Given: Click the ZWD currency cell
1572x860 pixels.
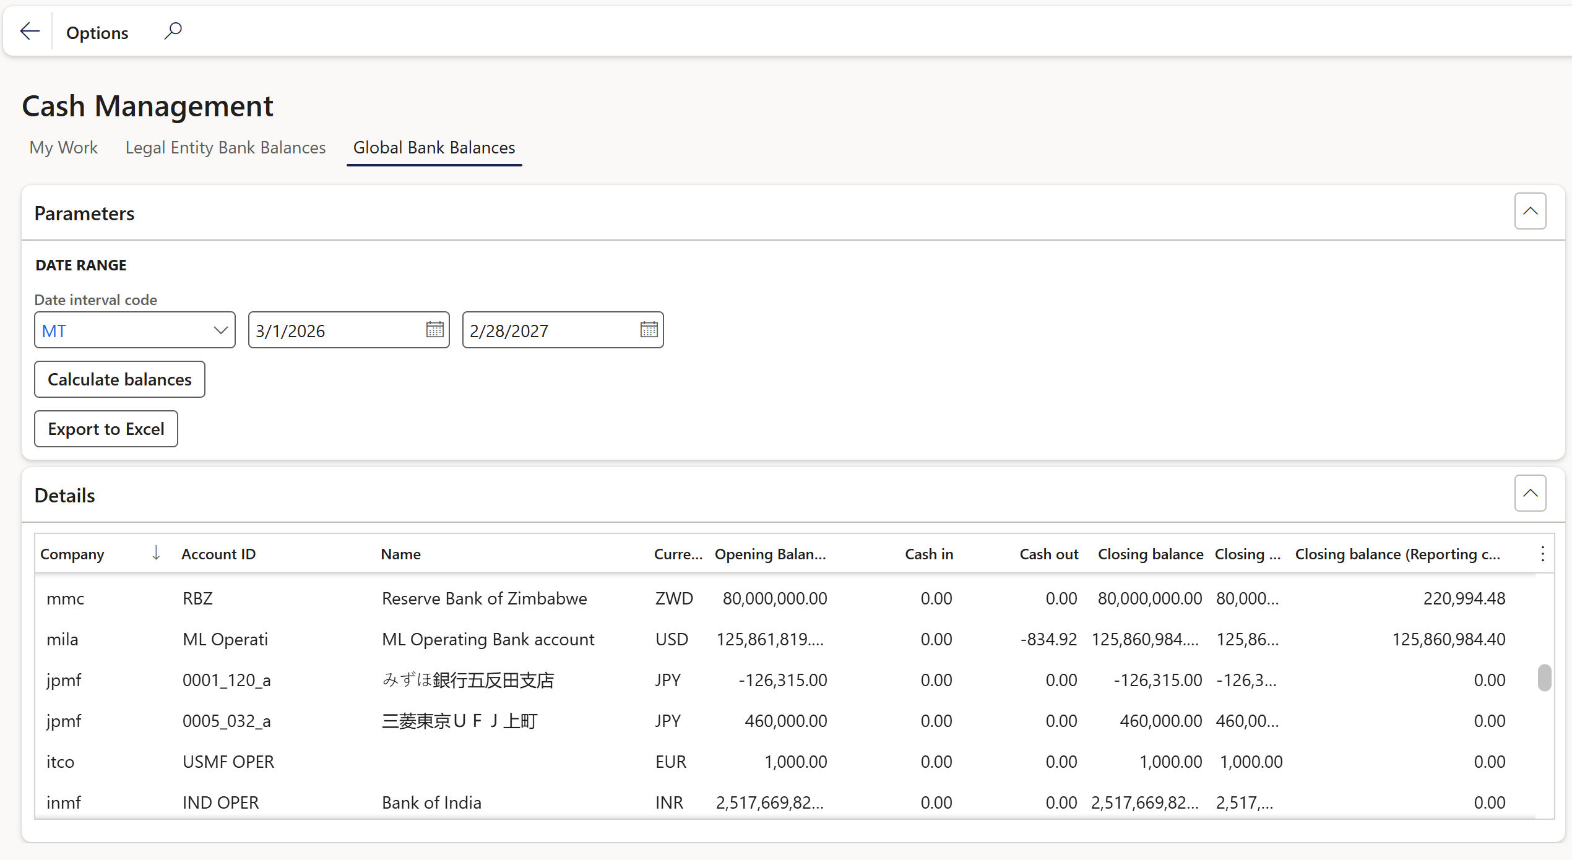Looking at the screenshot, I should (x=674, y=598).
